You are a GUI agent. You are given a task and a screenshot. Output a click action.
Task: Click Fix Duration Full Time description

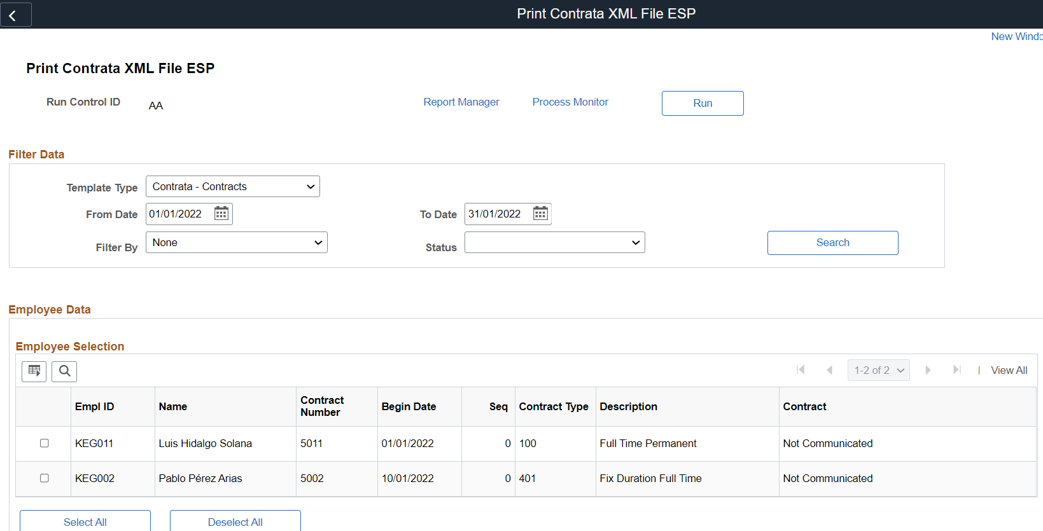coord(651,478)
